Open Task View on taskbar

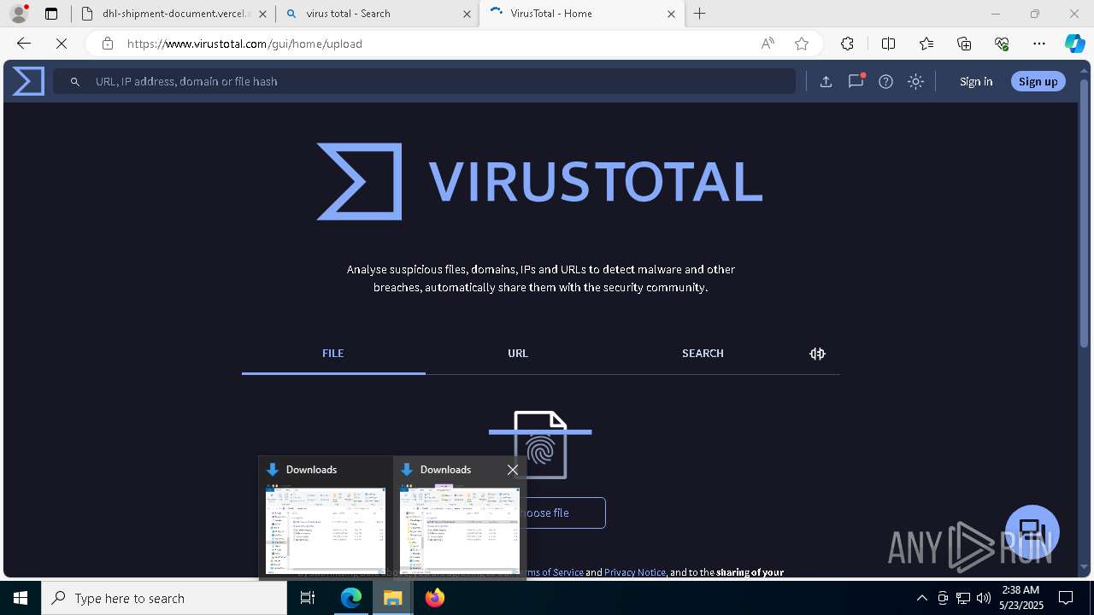click(x=308, y=598)
